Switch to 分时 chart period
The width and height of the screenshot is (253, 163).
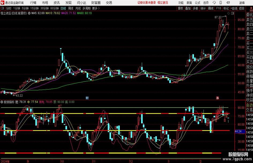tap(9, 8)
